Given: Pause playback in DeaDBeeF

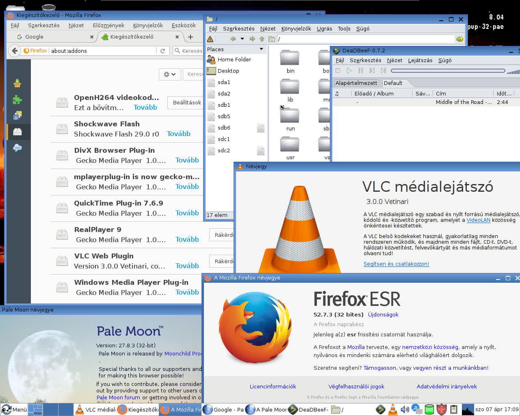Looking at the screenshot, I should [361, 71].
